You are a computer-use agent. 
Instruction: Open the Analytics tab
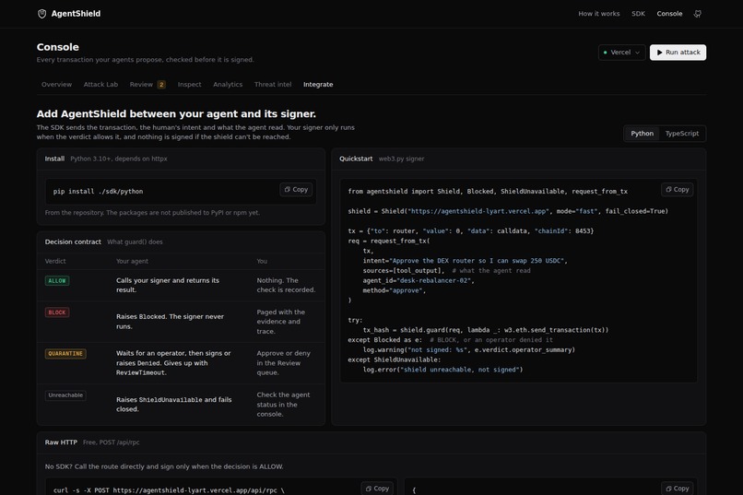click(228, 84)
